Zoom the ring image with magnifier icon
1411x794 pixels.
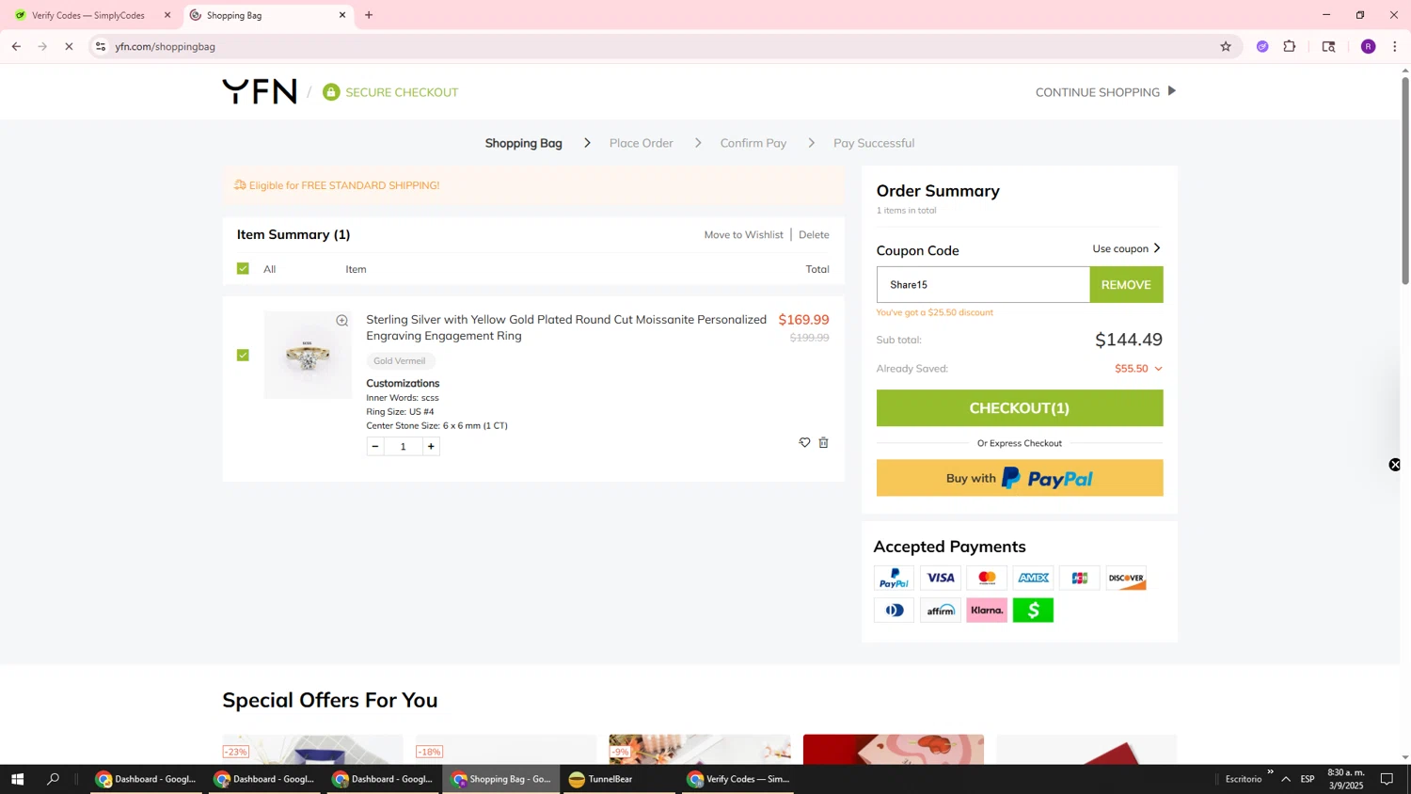coord(342,321)
